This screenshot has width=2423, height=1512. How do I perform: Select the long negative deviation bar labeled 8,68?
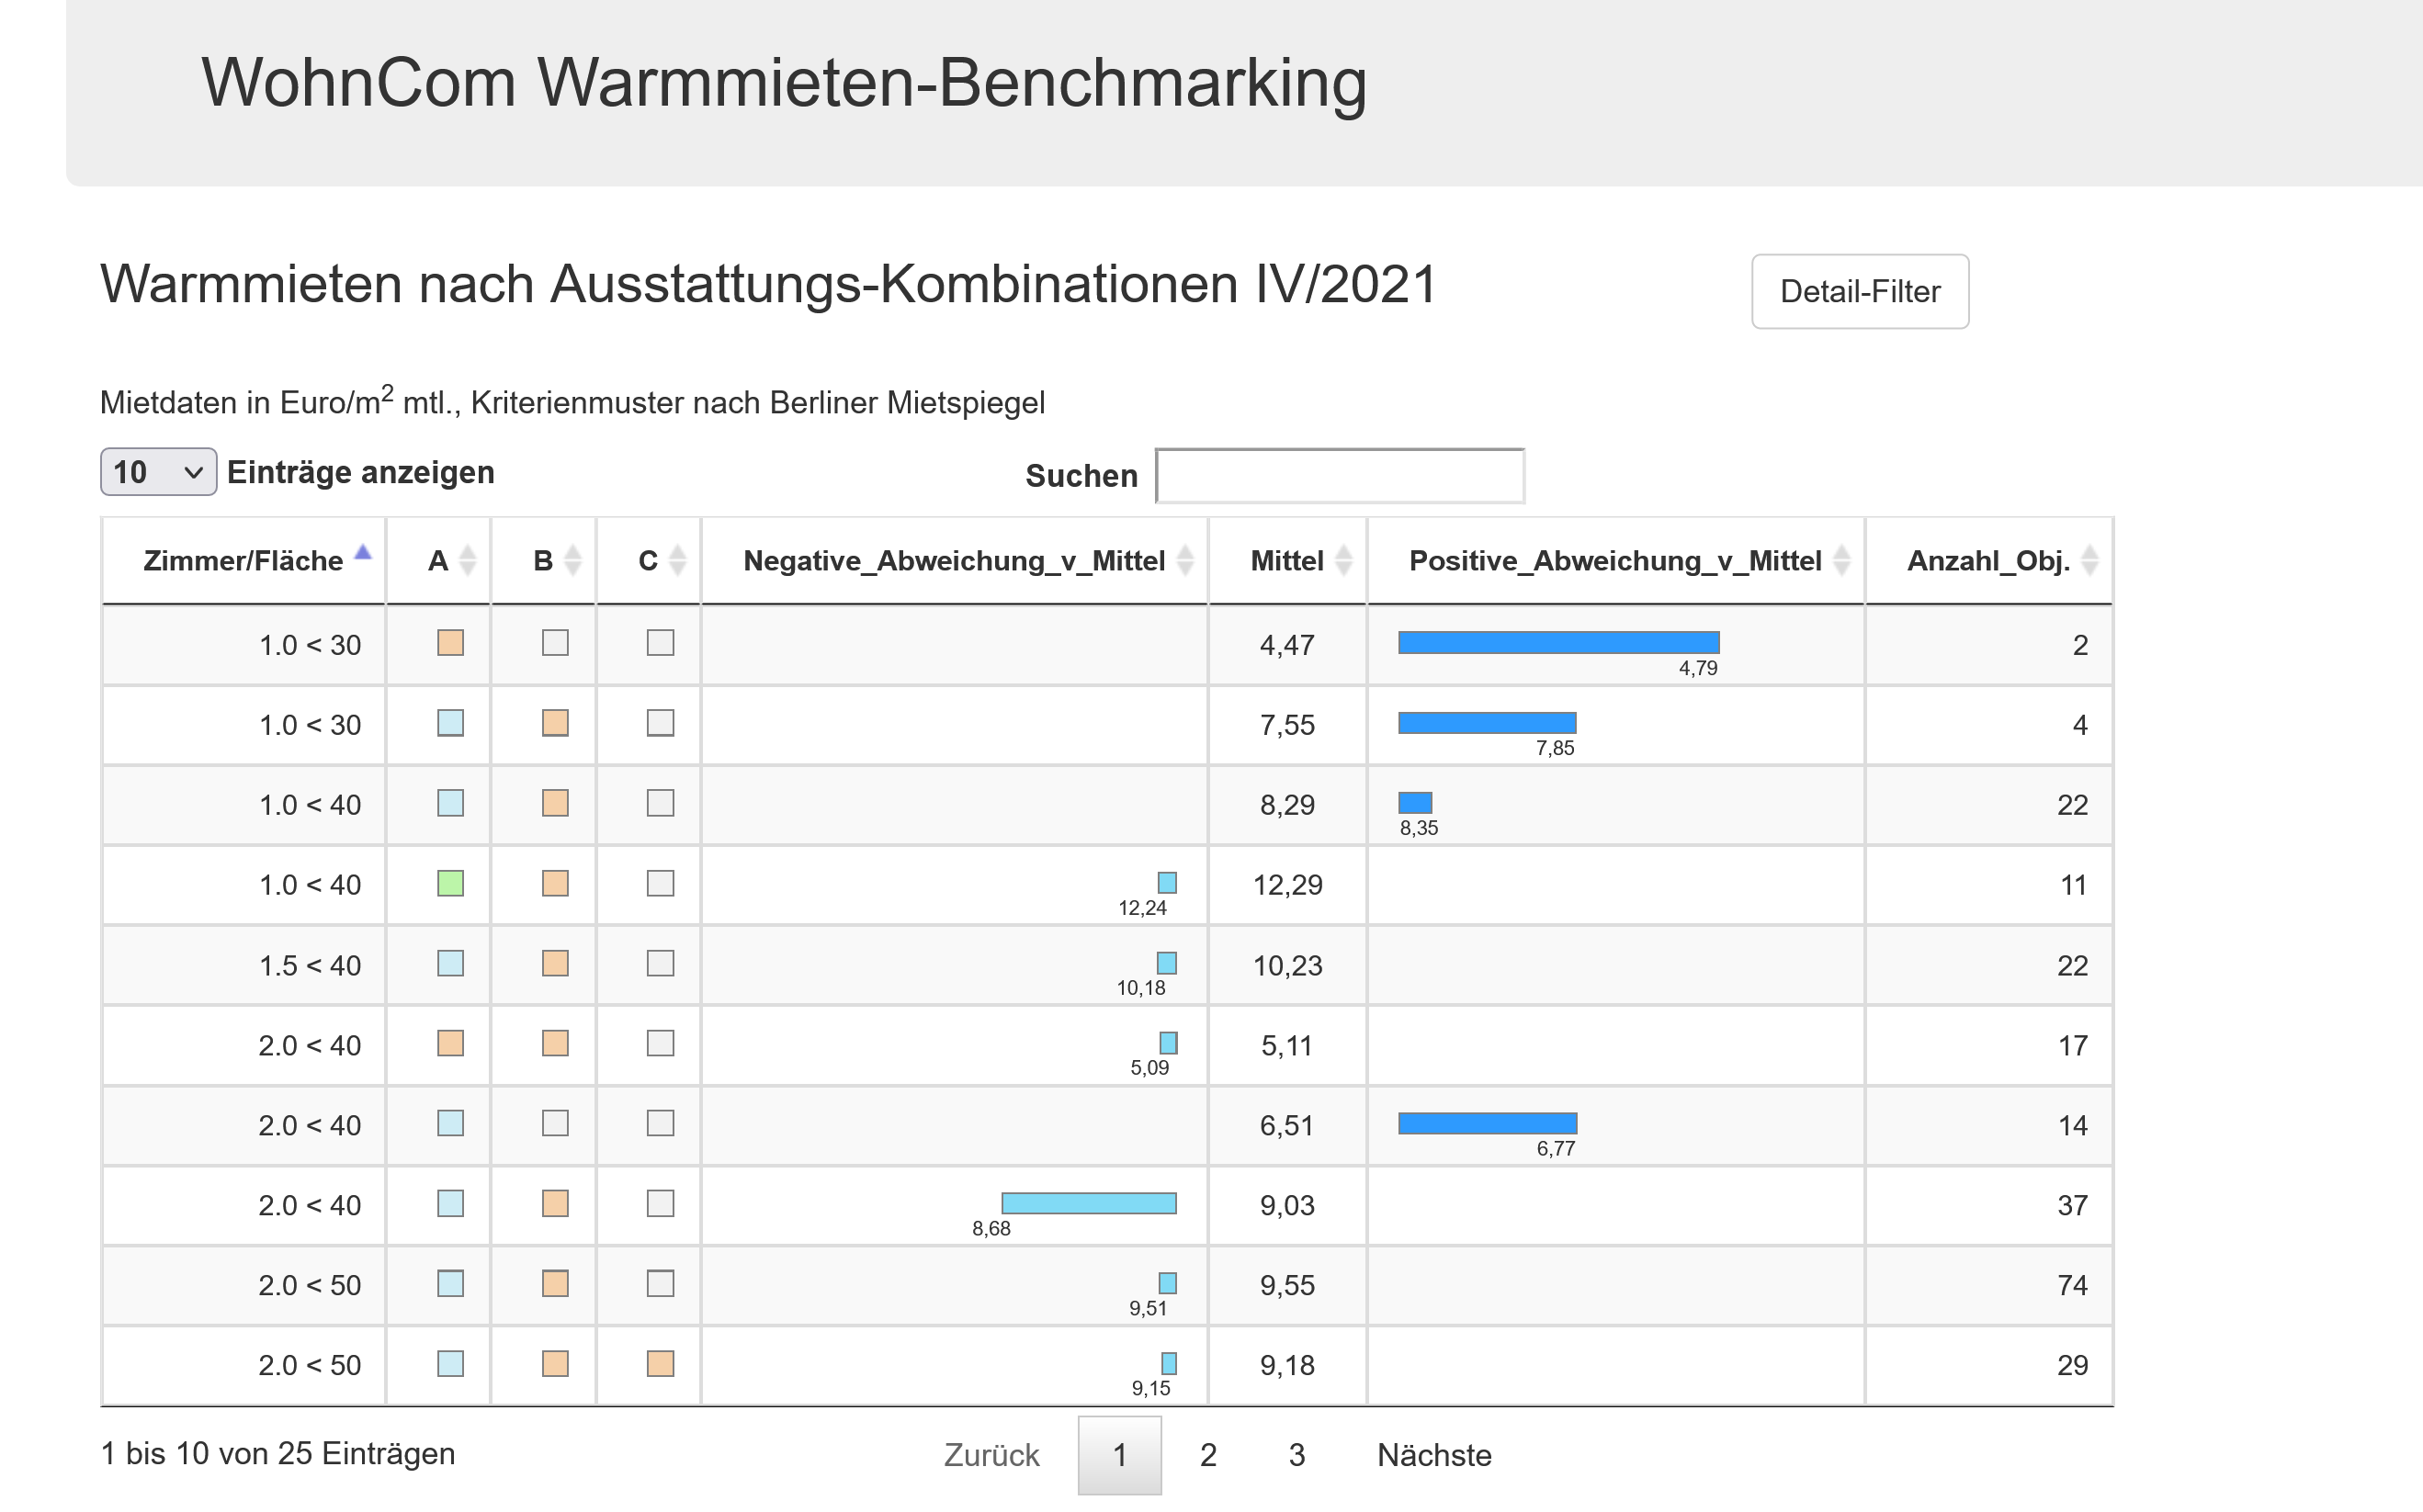coord(1090,1203)
